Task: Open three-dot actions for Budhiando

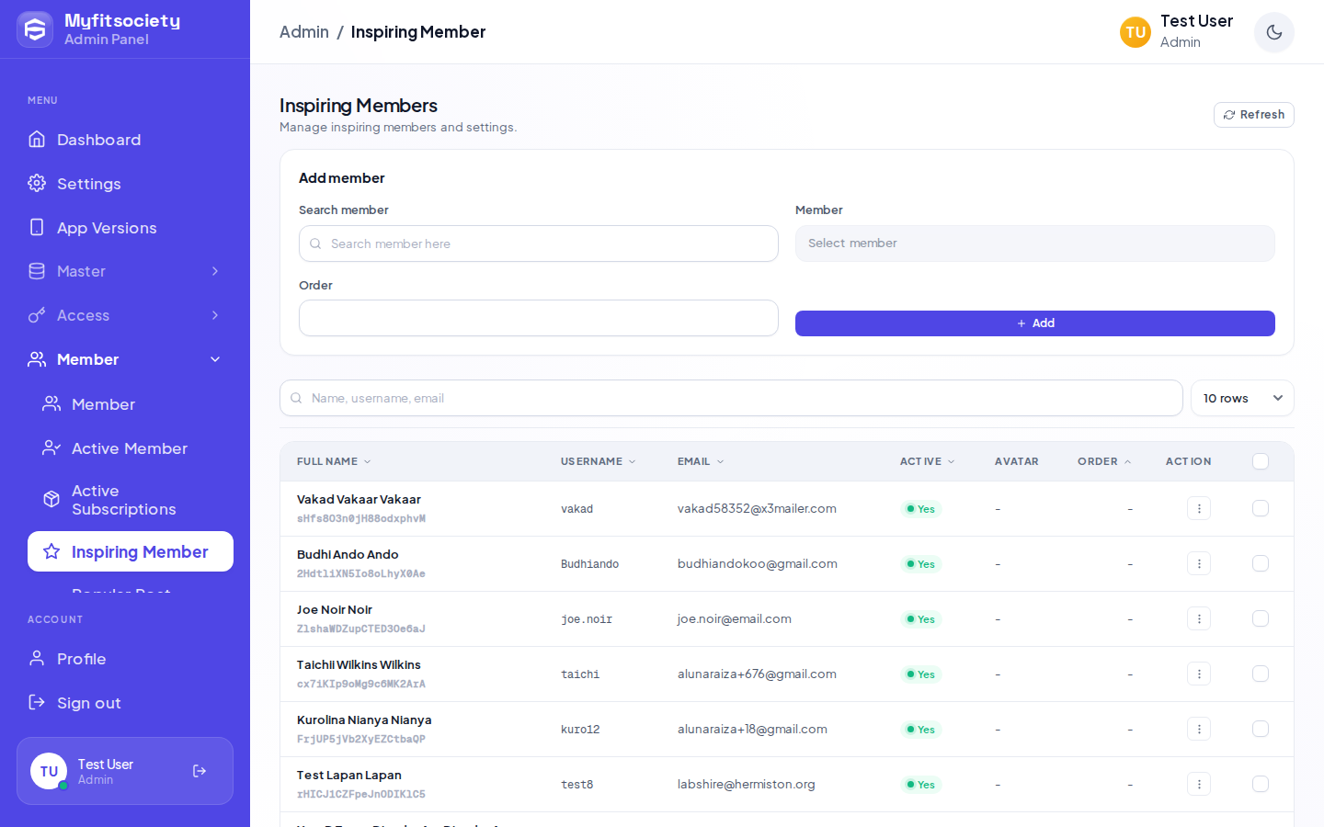Action: click(1198, 563)
